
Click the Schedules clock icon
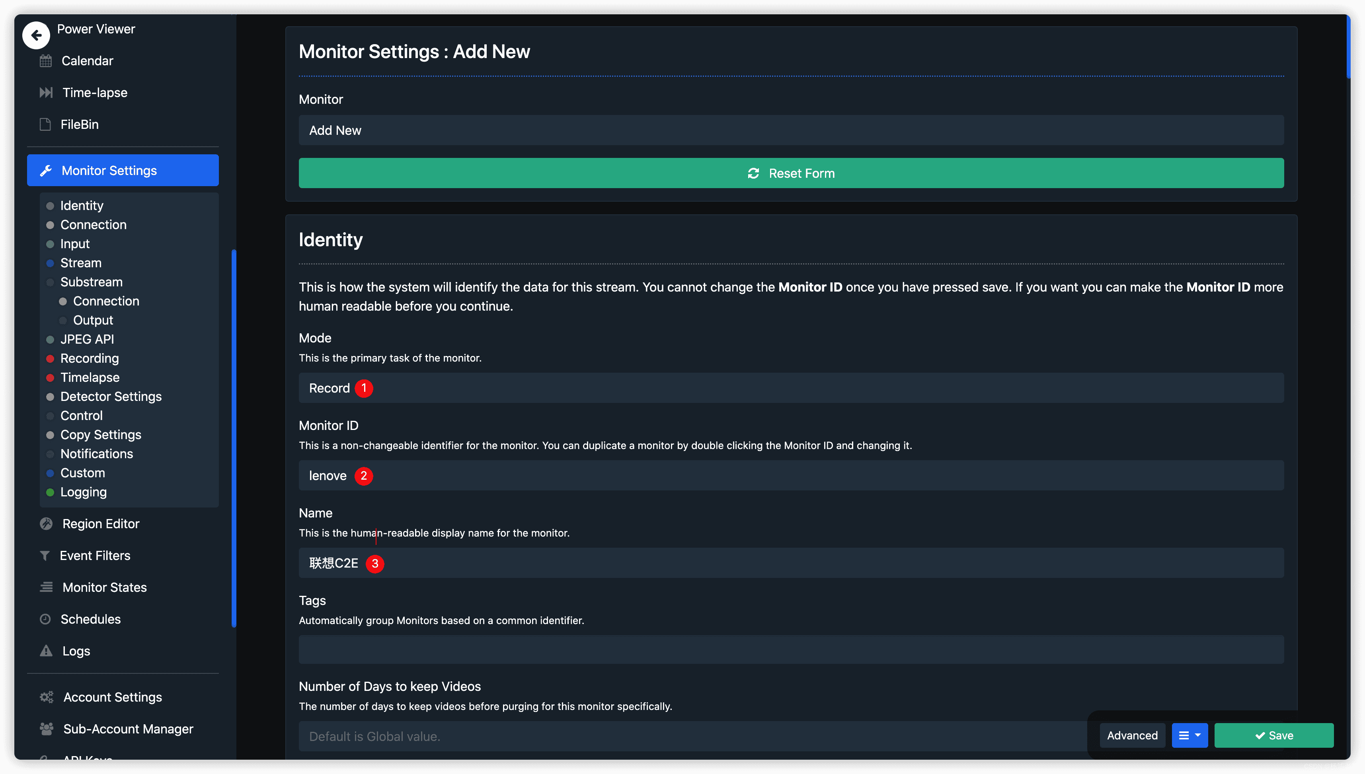click(x=45, y=619)
